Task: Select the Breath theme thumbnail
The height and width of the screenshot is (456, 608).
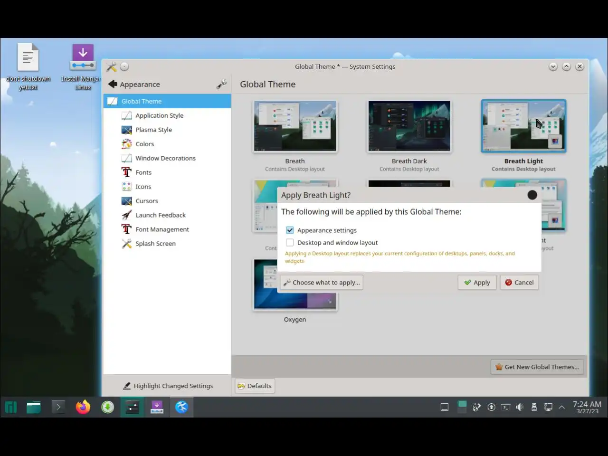Action: (x=295, y=126)
